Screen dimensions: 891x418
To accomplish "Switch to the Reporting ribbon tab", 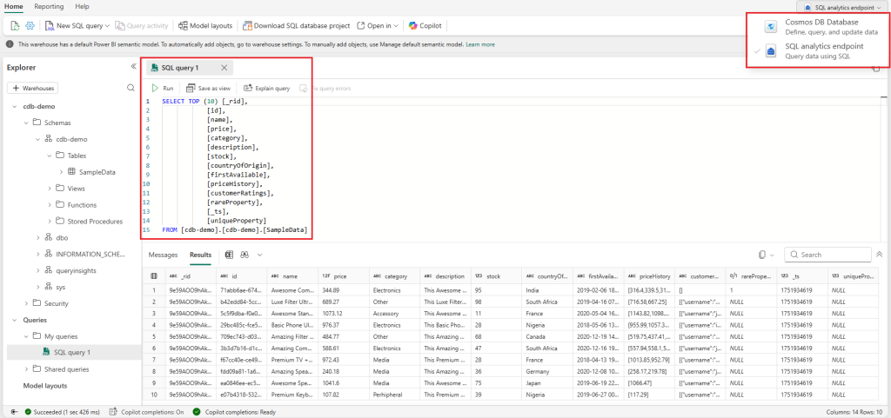I will 49,6.
